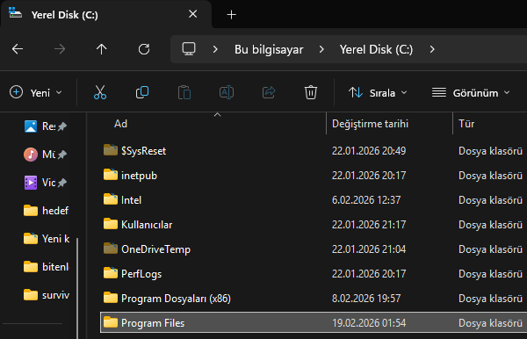This screenshot has height=339, width=527.
Task: Click the inetpub folder name
Action: coord(139,176)
